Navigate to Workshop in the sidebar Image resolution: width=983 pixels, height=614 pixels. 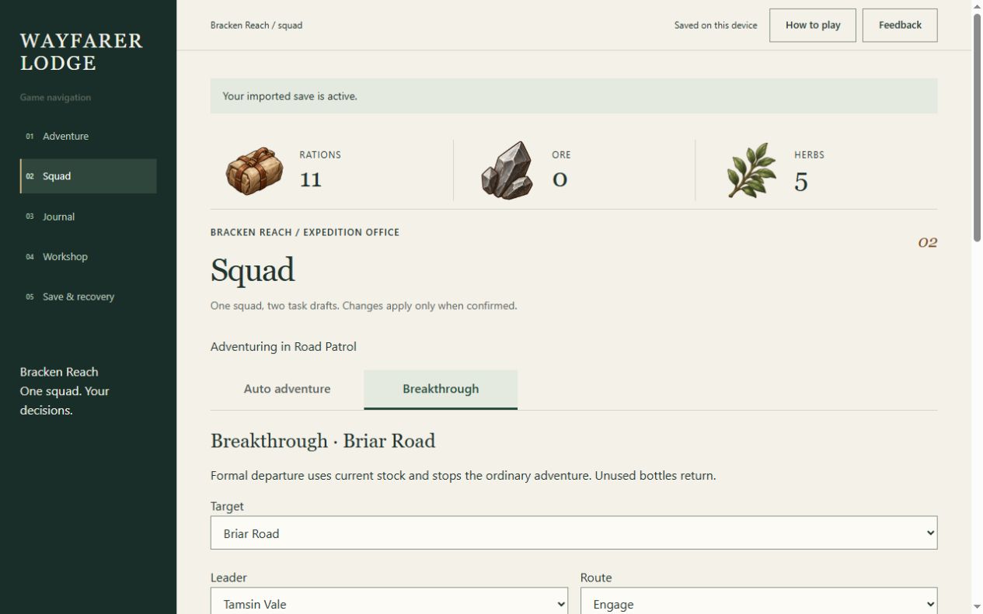(88, 256)
